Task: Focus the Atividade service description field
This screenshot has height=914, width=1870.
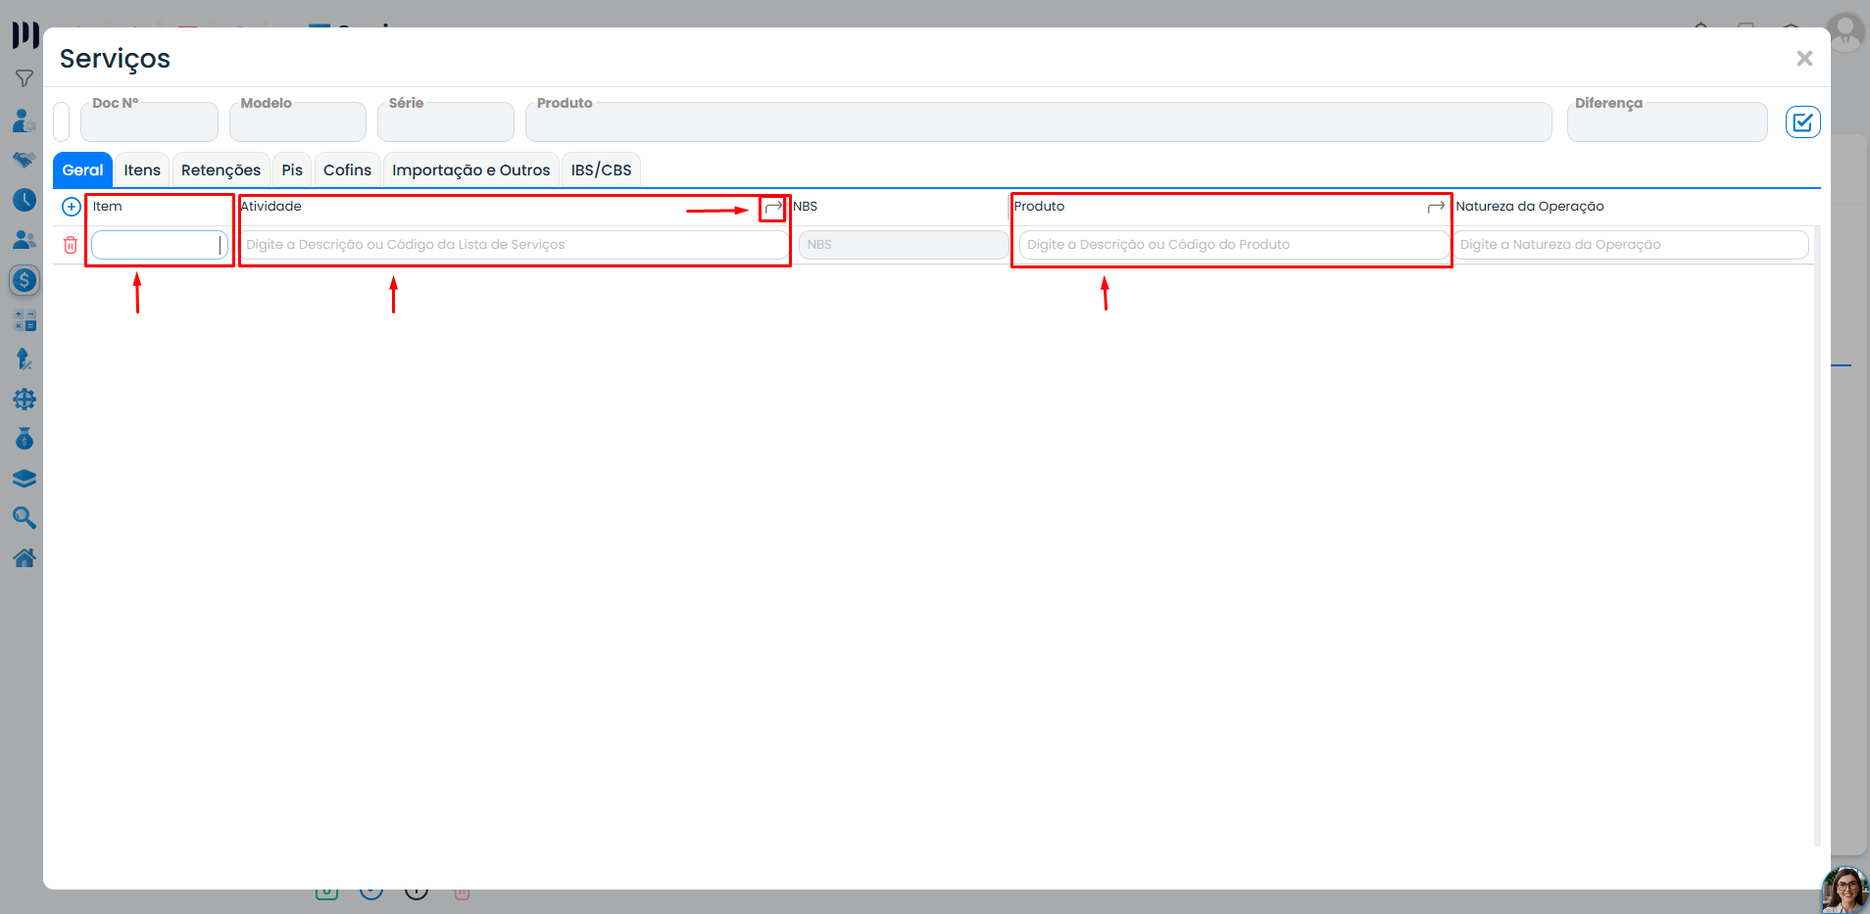Action: pos(514,245)
